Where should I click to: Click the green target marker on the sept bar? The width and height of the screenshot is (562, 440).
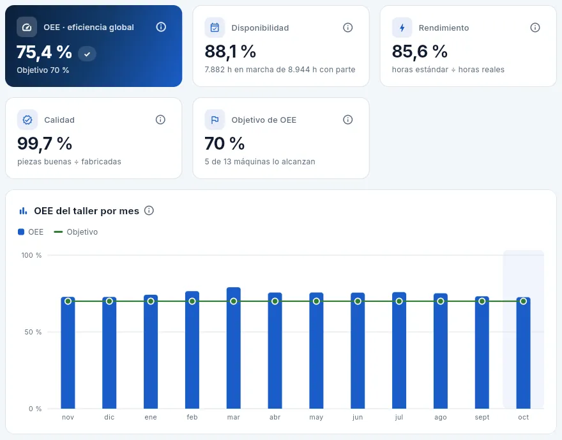point(482,301)
